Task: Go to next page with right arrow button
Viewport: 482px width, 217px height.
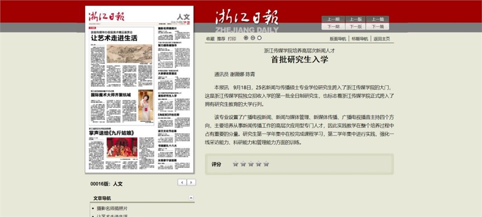Action: coord(191,182)
